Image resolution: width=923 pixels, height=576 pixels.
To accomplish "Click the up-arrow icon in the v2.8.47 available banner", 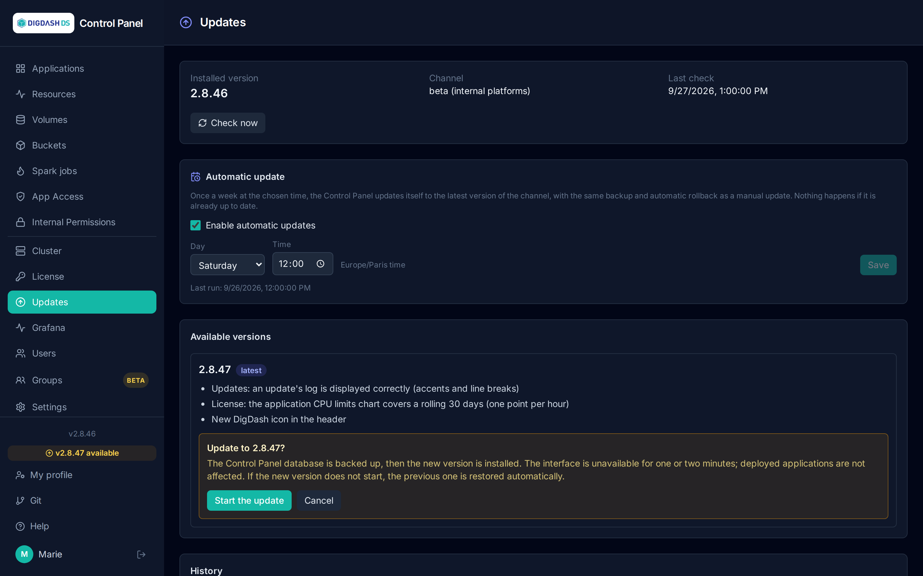I will click(49, 453).
